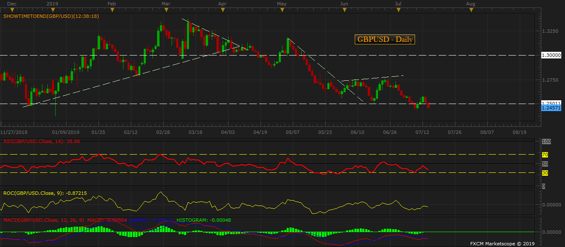Click the Mar month marker triangle

pyautogui.click(x=166, y=10)
